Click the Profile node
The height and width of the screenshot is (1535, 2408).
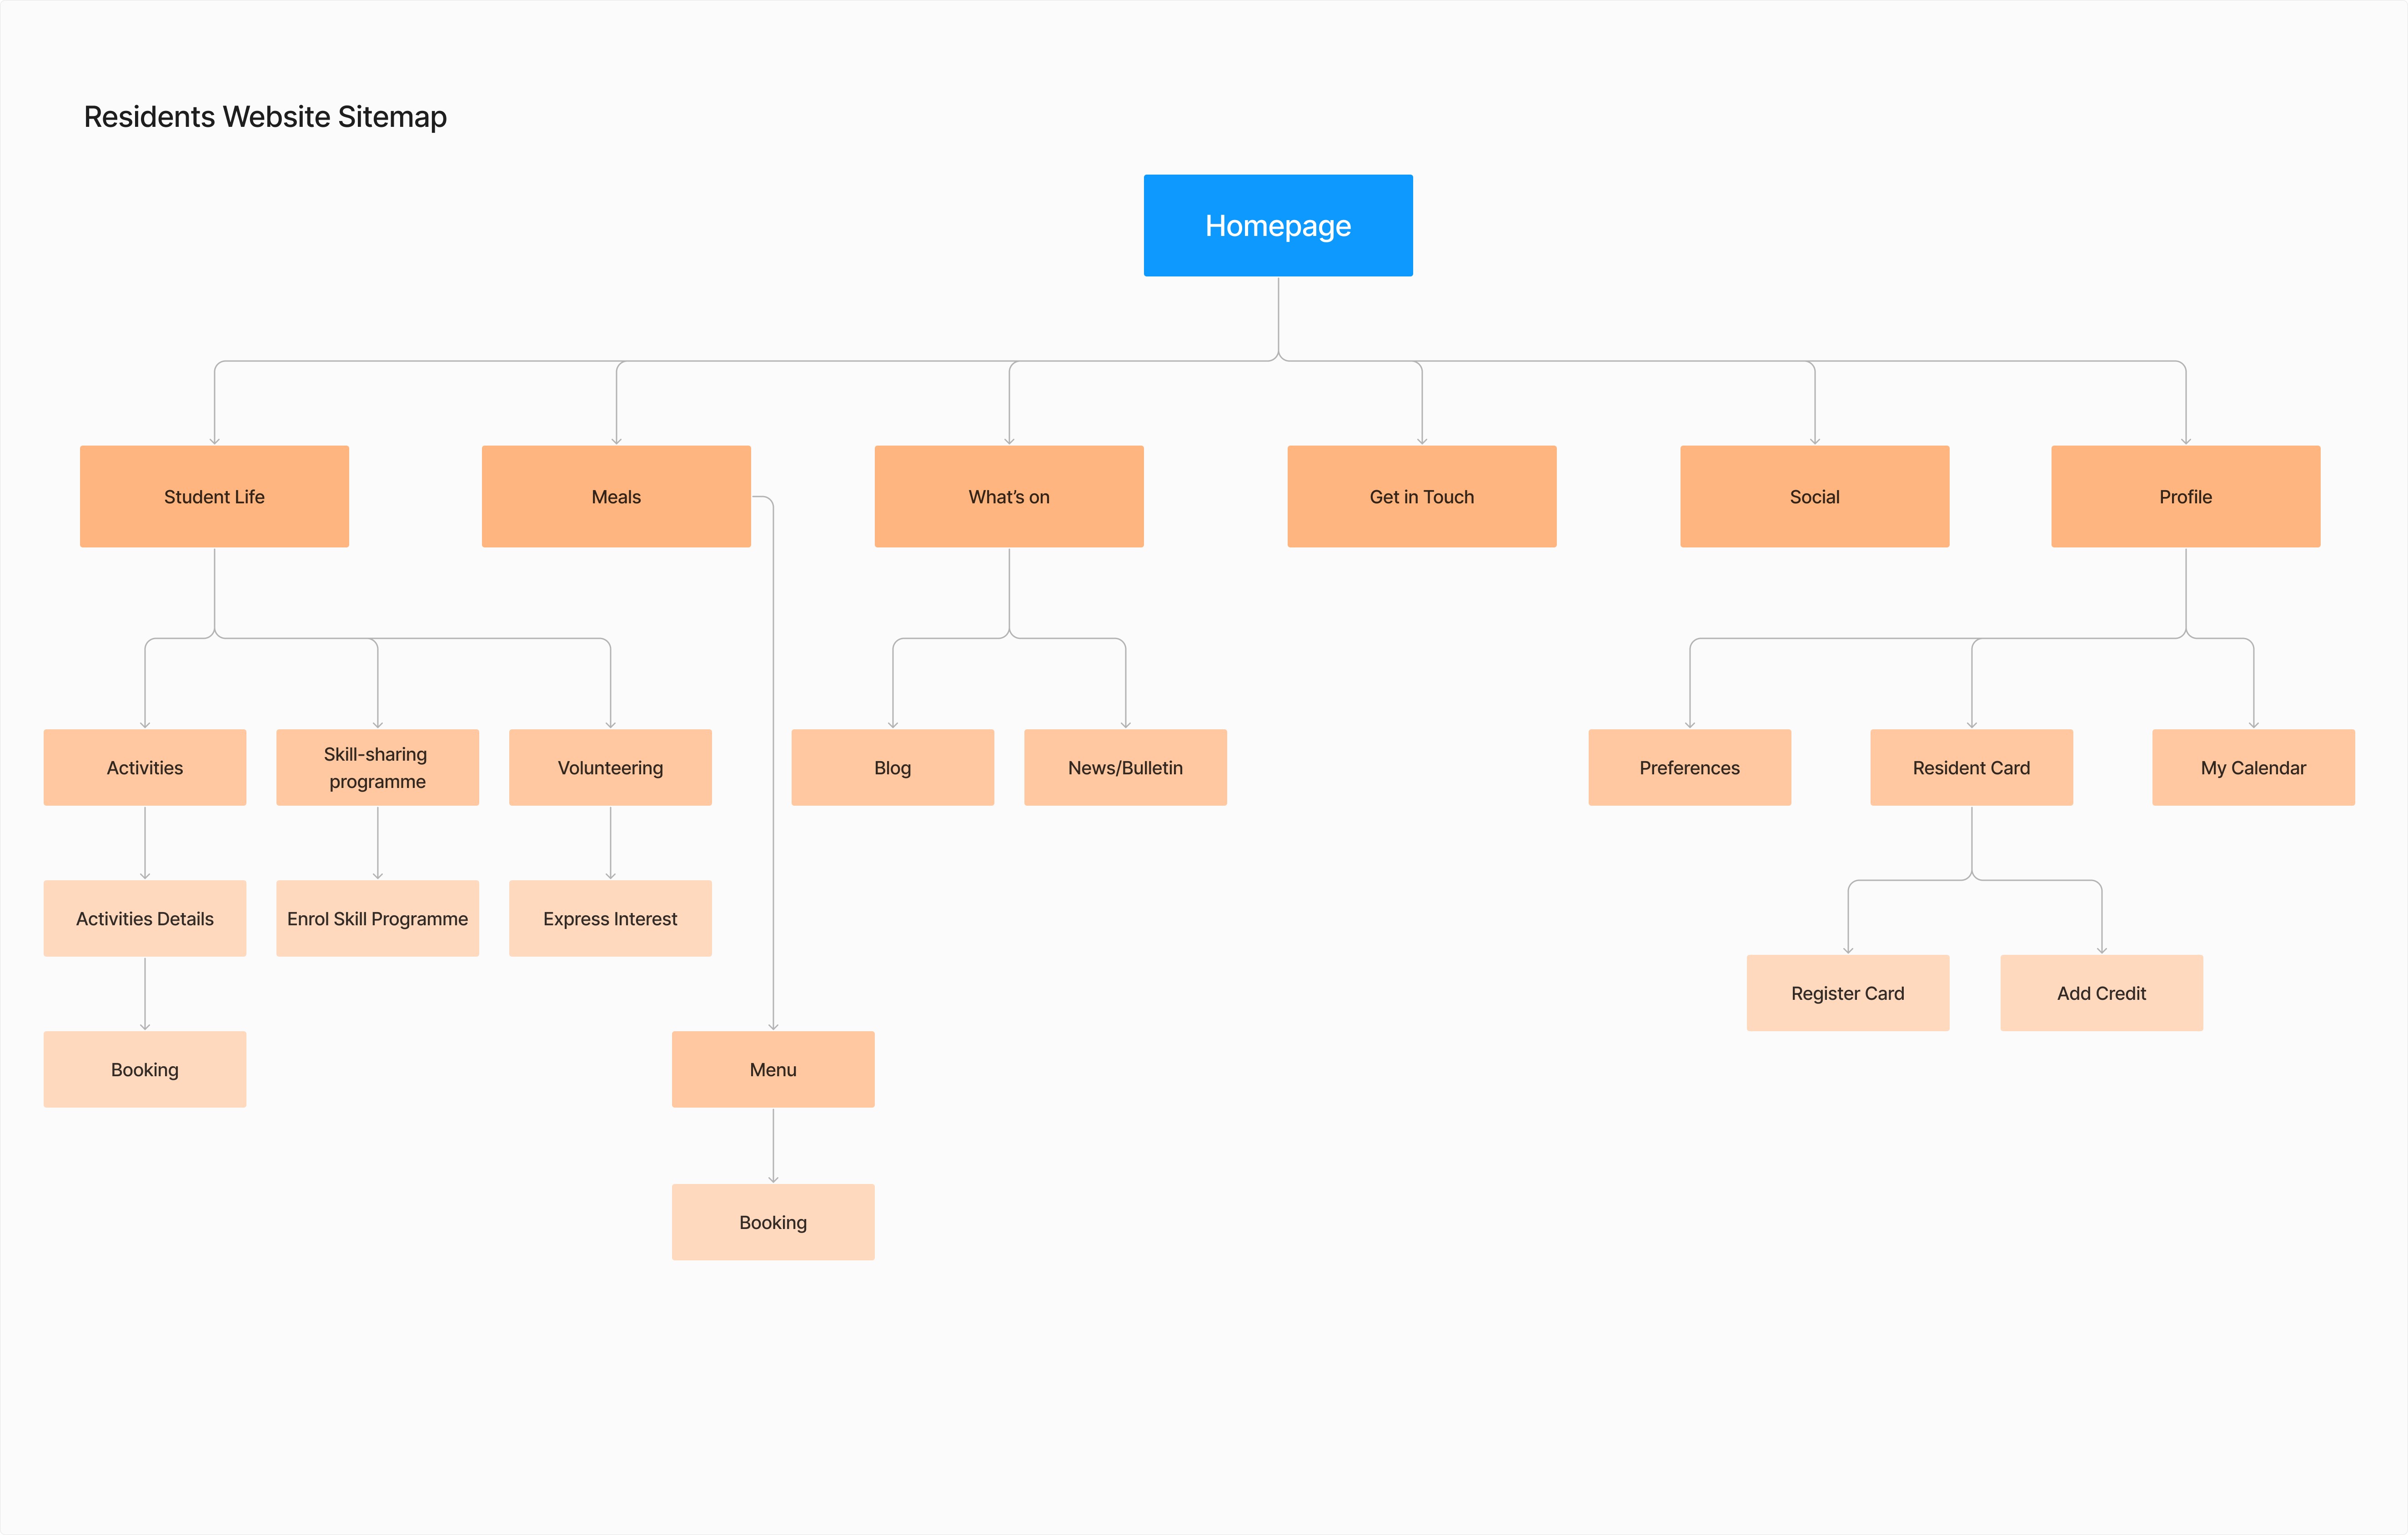click(2185, 496)
